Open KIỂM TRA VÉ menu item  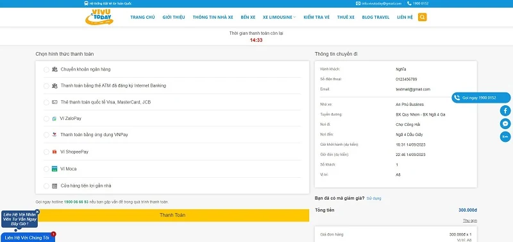pos(316,17)
